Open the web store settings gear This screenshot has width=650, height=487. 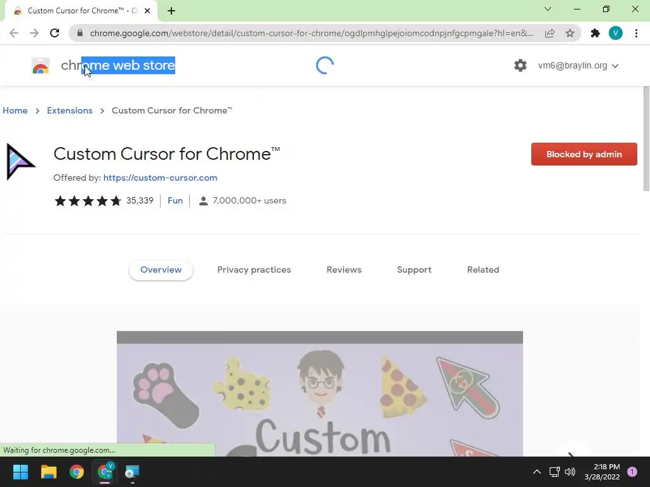click(x=521, y=65)
